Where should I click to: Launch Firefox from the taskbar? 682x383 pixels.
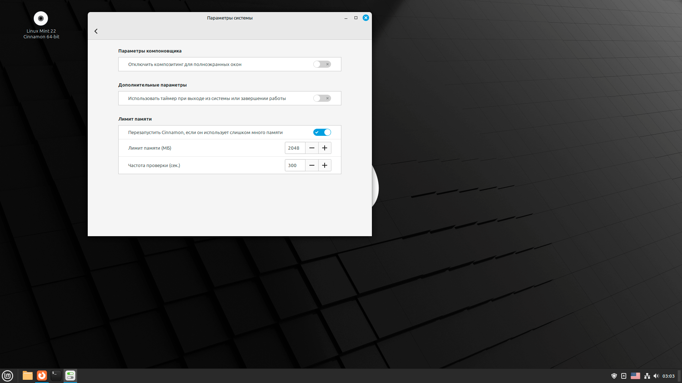tap(42, 376)
